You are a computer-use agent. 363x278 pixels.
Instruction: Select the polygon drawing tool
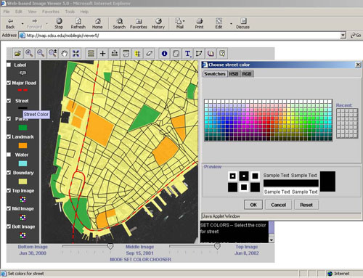coord(199,54)
